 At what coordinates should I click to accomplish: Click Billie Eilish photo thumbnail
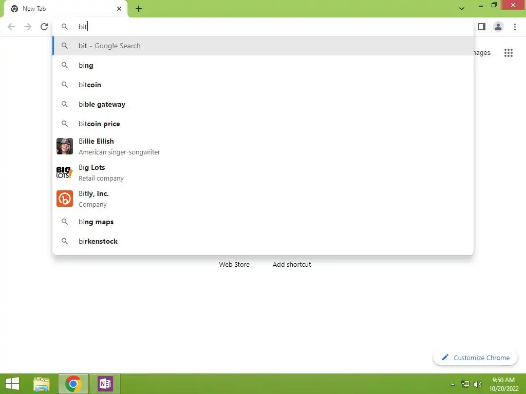pos(65,146)
